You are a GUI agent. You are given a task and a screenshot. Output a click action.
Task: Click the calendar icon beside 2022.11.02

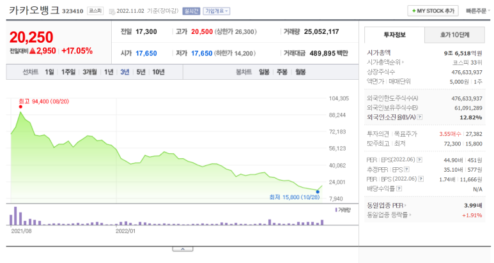112,11
